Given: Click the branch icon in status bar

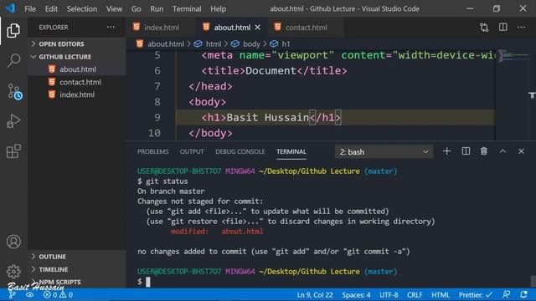Looking at the screenshot, I should (13, 295).
